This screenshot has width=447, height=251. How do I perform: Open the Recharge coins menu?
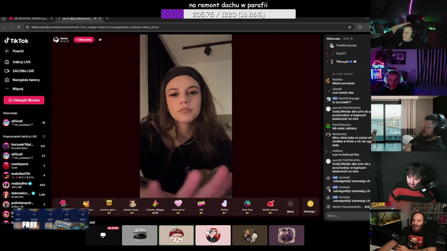310,206
